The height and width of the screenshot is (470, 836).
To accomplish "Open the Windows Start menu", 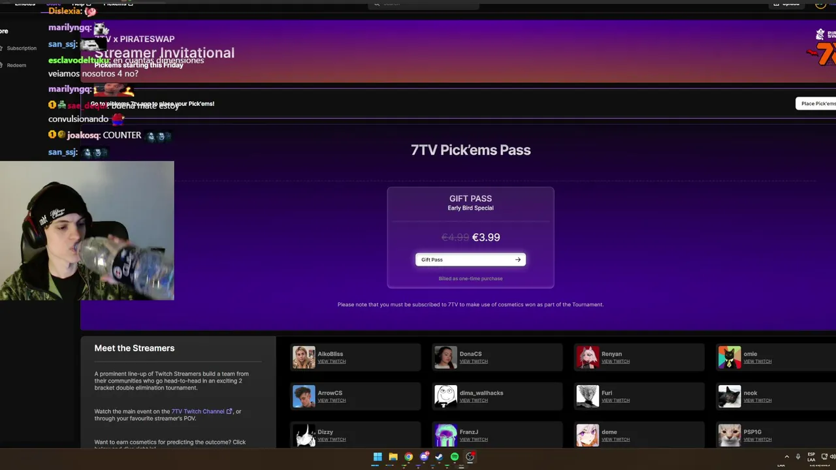I will (x=378, y=457).
